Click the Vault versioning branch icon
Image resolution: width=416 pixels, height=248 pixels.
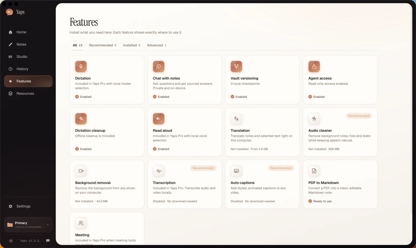coord(236,66)
